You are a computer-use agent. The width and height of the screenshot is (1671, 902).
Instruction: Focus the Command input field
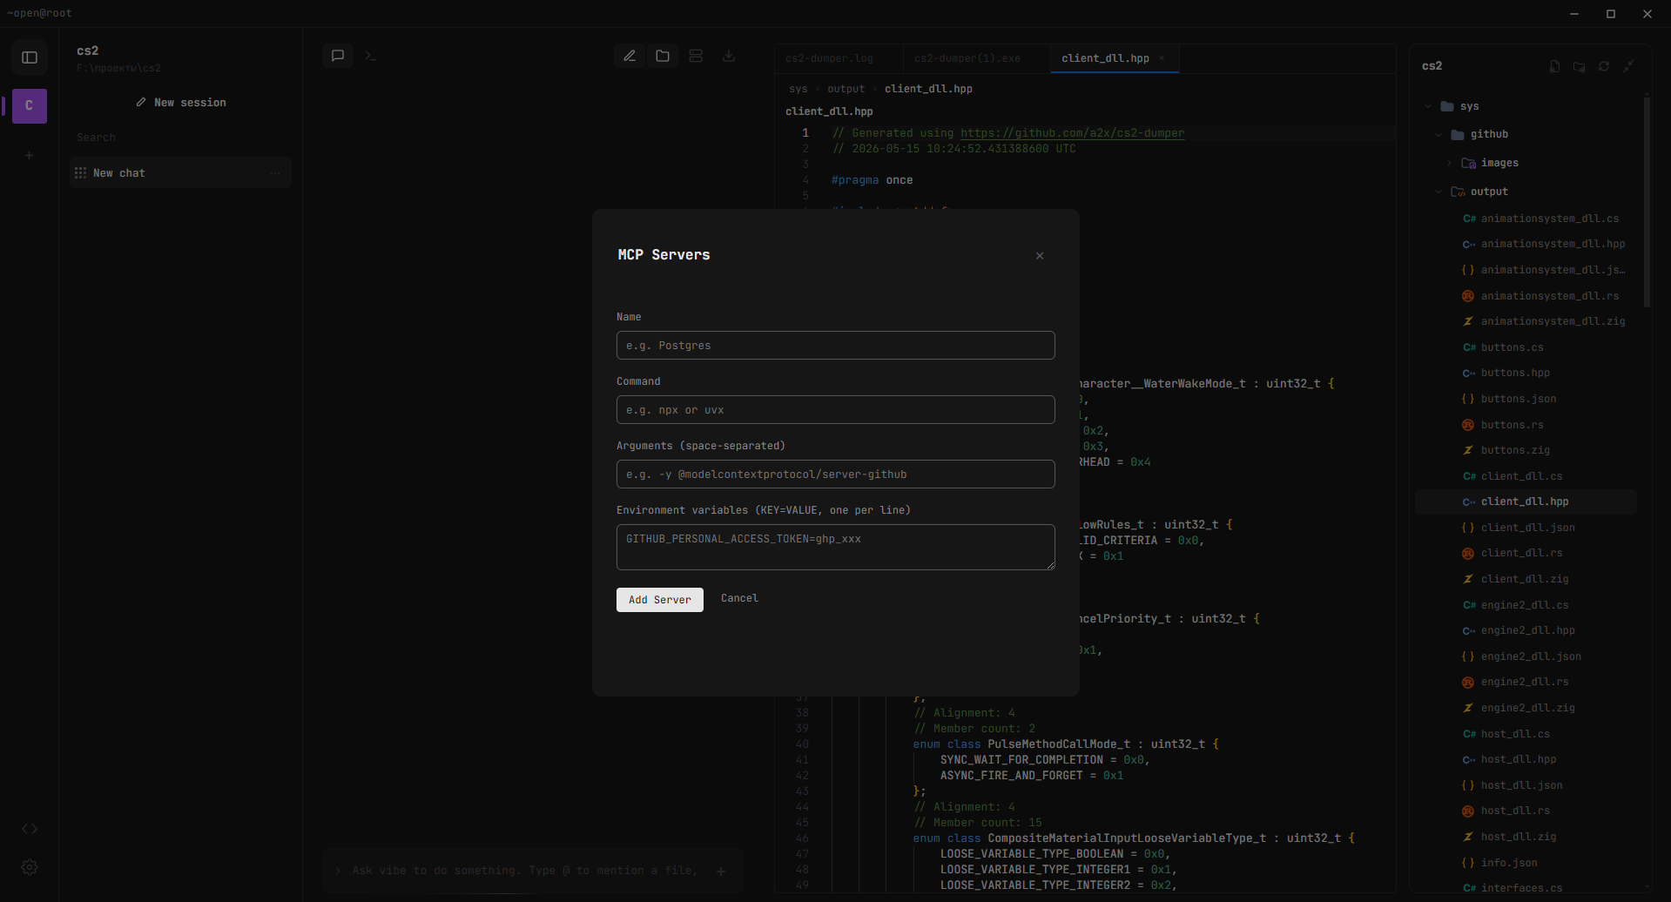click(835, 410)
